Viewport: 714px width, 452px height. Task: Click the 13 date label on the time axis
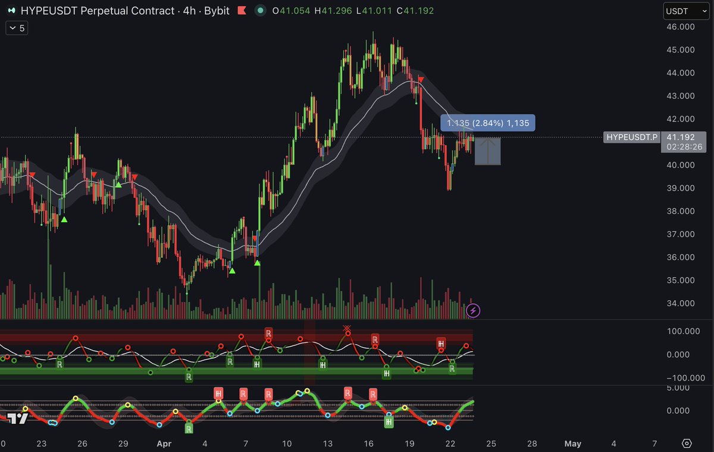click(x=327, y=444)
